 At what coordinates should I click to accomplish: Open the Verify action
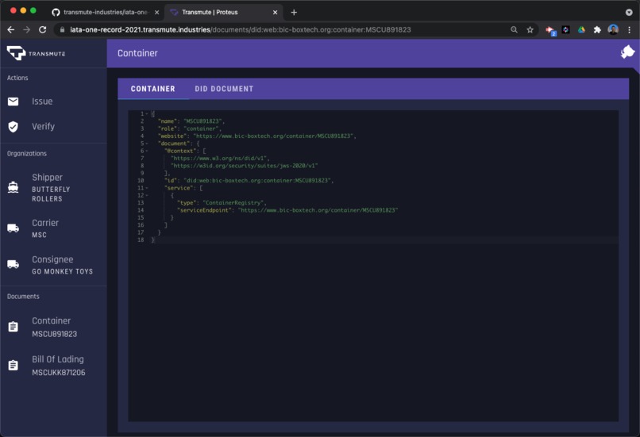(x=53, y=127)
